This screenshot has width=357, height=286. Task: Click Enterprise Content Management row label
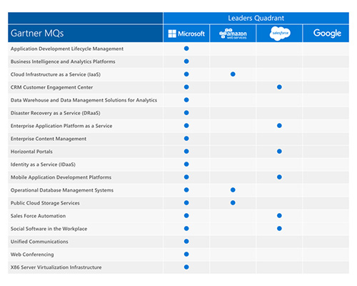coord(49,139)
